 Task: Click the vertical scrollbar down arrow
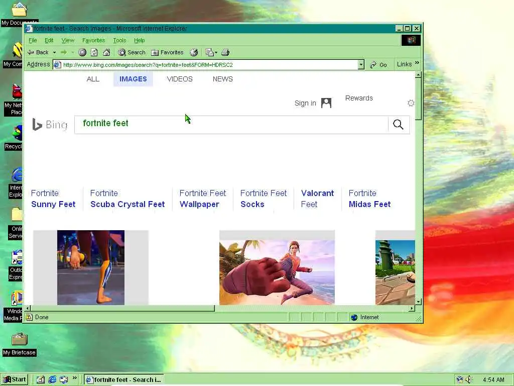(418, 302)
